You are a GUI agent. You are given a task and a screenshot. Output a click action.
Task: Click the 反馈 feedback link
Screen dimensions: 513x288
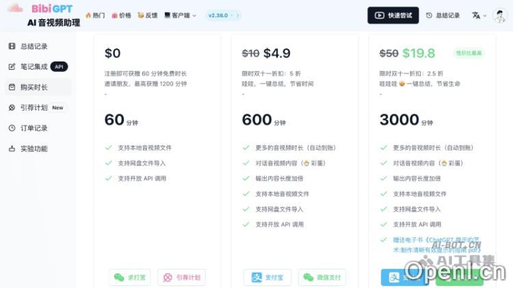(x=146, y=15)
